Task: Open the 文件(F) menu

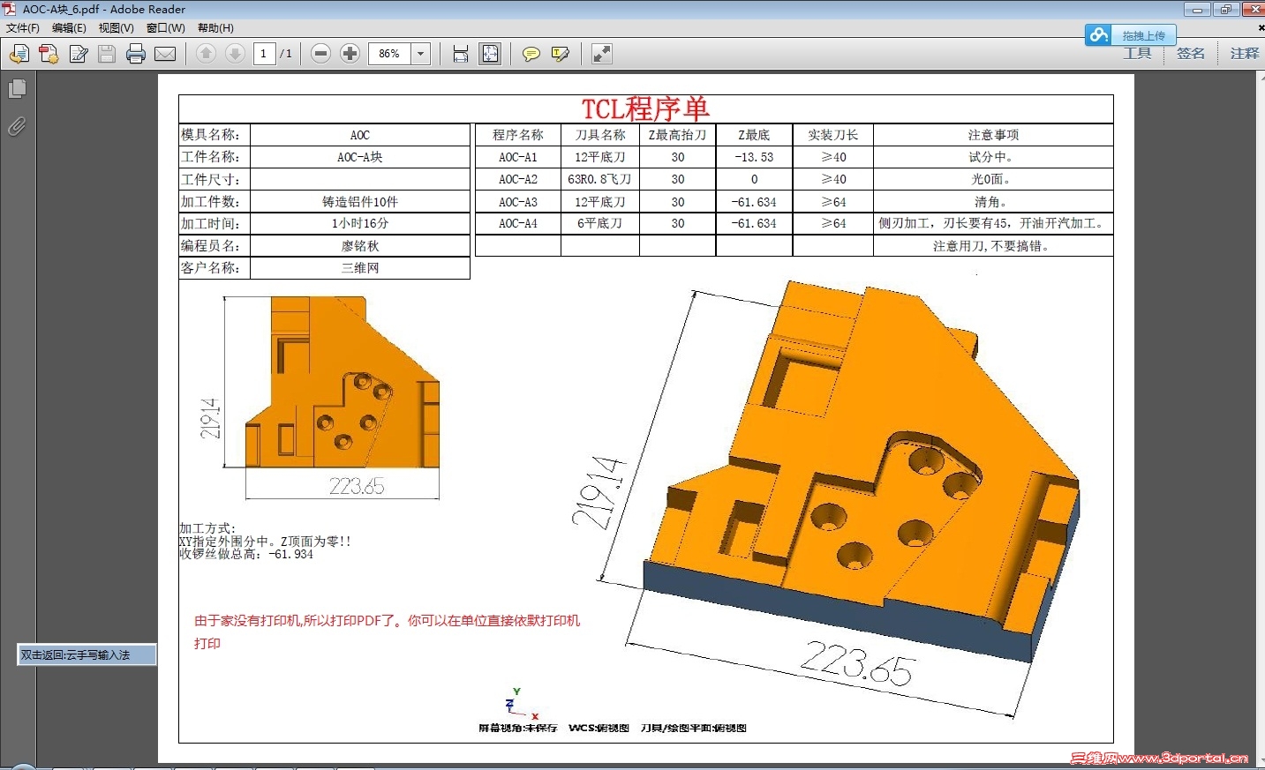Action: coord(22,28)
